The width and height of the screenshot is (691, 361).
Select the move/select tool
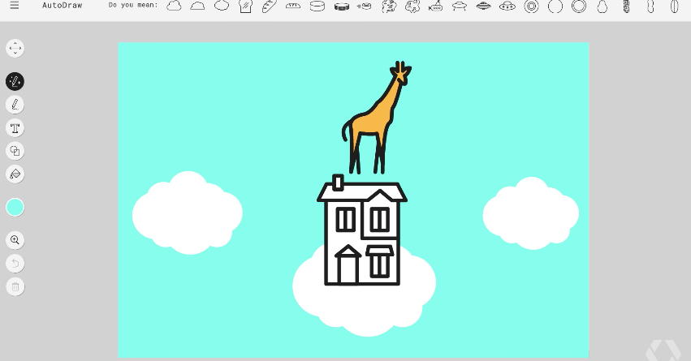click(x=15, y=48)
